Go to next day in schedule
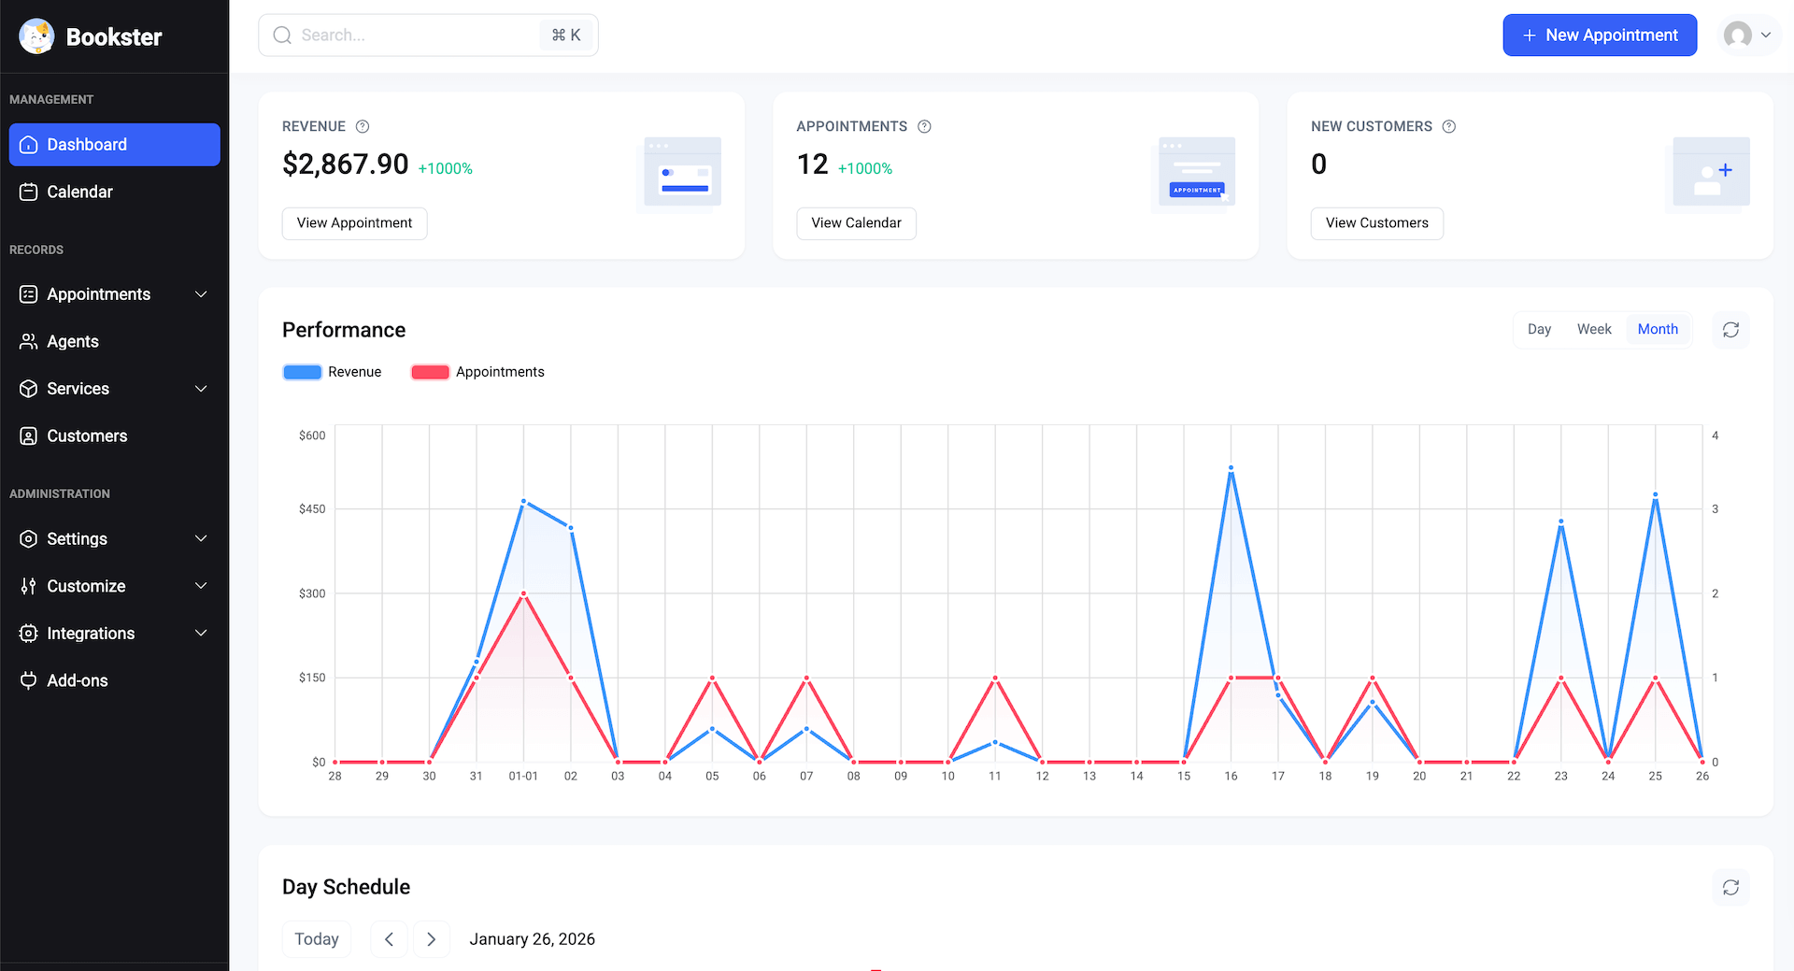 [x=431, y=939]
